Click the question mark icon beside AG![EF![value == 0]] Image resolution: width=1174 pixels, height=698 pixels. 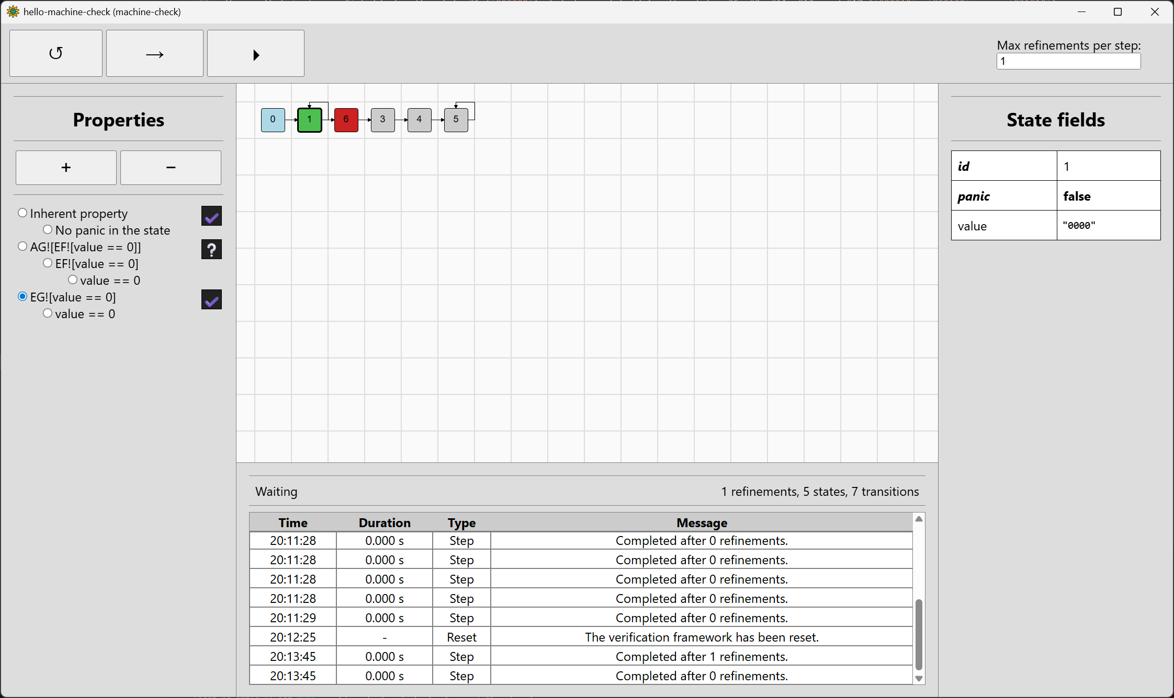click(x=211, y=249)
